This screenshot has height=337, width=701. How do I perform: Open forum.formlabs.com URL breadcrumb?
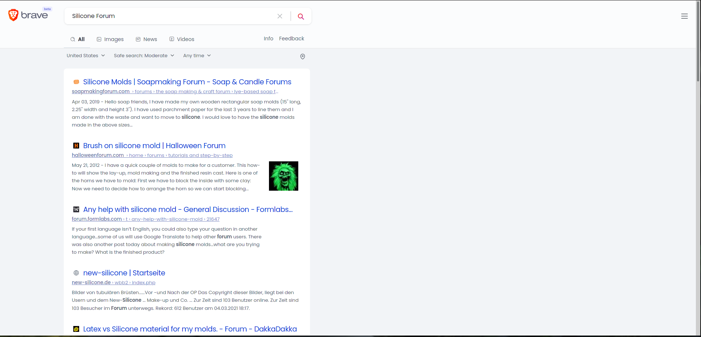coord(145,219)
